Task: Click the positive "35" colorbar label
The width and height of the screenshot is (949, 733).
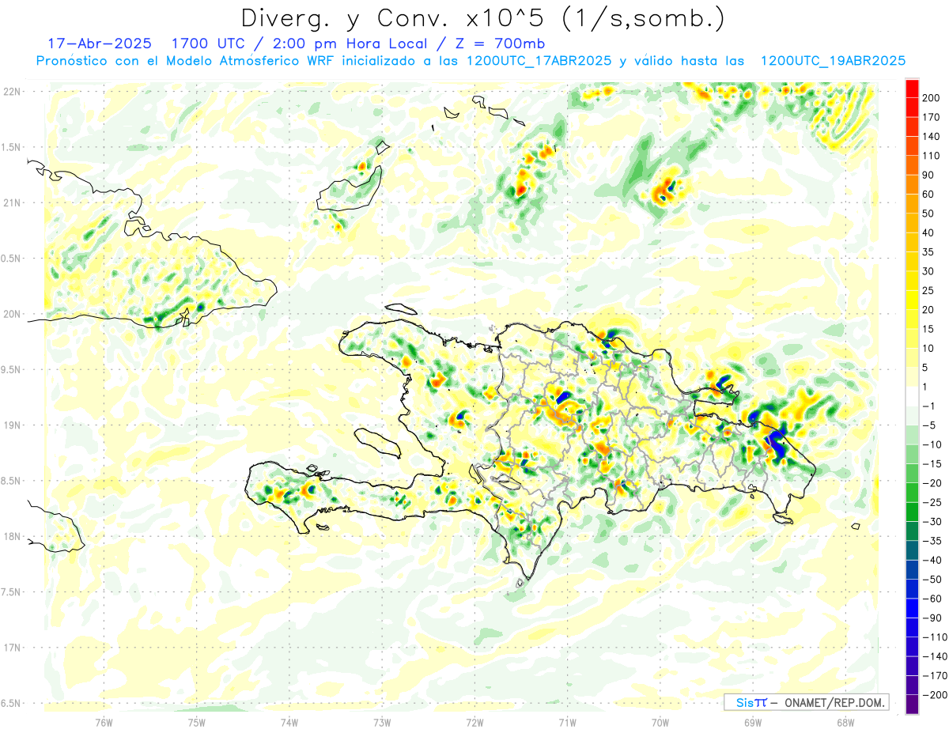Action: tap(928, 251)
